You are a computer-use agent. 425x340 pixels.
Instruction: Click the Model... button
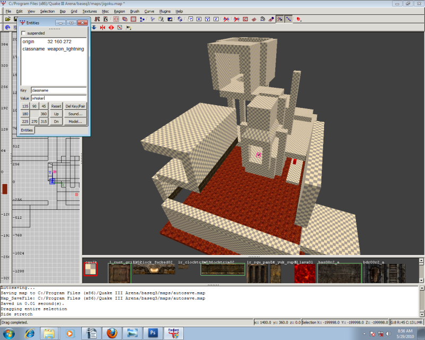point(75,122)
